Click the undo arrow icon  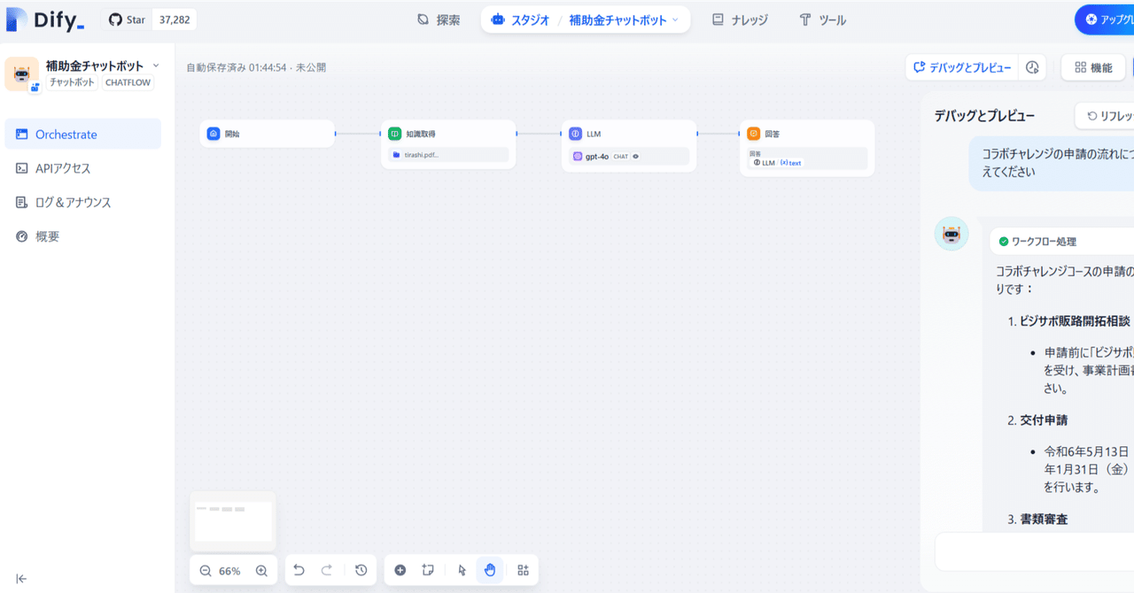299,570
